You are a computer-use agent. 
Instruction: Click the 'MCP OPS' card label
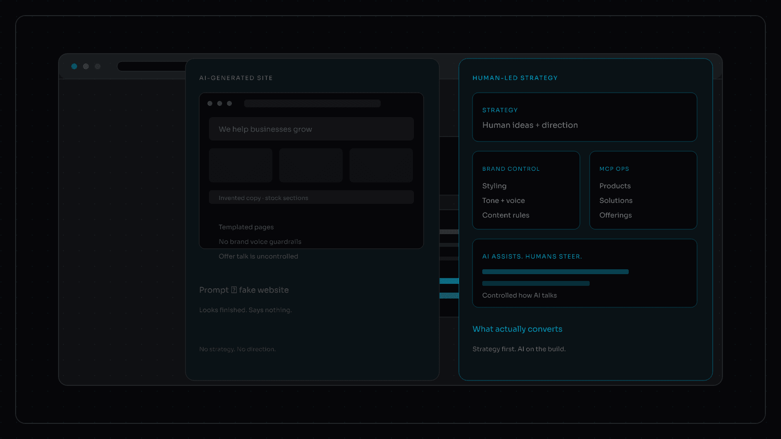[x=614, y=169]
